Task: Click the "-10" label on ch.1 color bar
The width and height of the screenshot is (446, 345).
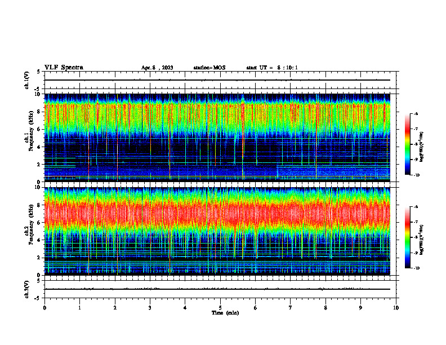Action: pos(417,175)
